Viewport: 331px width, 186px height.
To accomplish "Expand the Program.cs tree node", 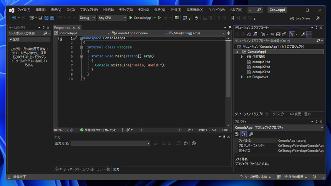I will (x=242, y=77).
